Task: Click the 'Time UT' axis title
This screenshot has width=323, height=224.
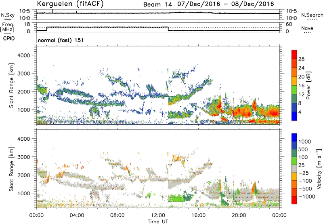Action: (x=158, y=222)
